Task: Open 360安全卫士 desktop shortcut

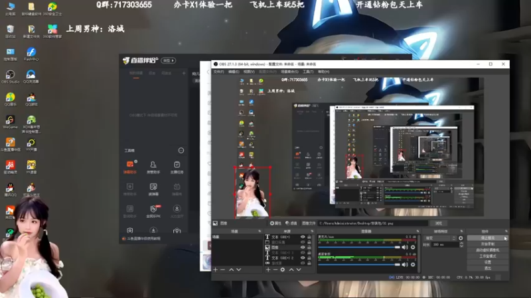Action: coord(52,9)
